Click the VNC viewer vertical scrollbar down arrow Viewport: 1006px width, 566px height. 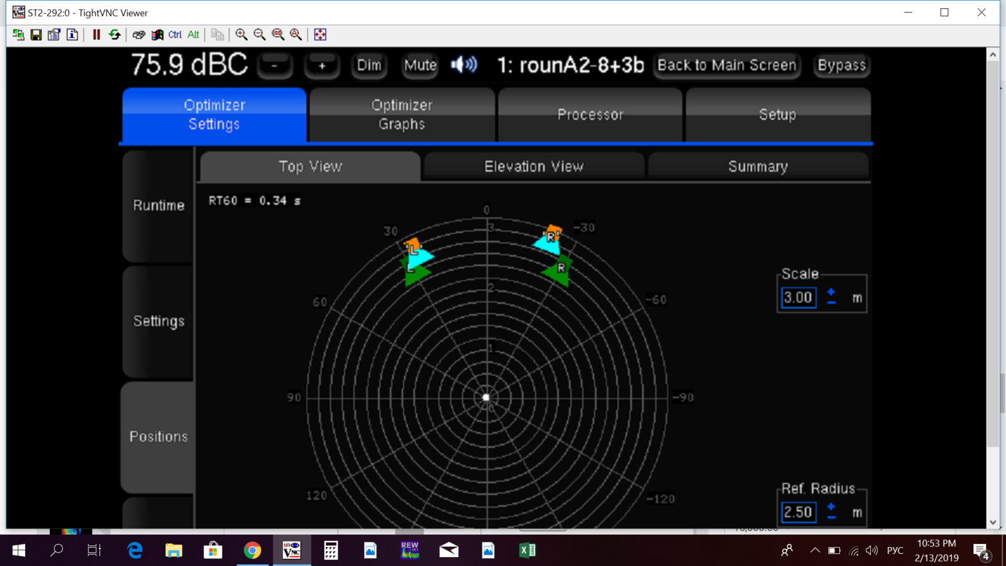coord(993,522)
